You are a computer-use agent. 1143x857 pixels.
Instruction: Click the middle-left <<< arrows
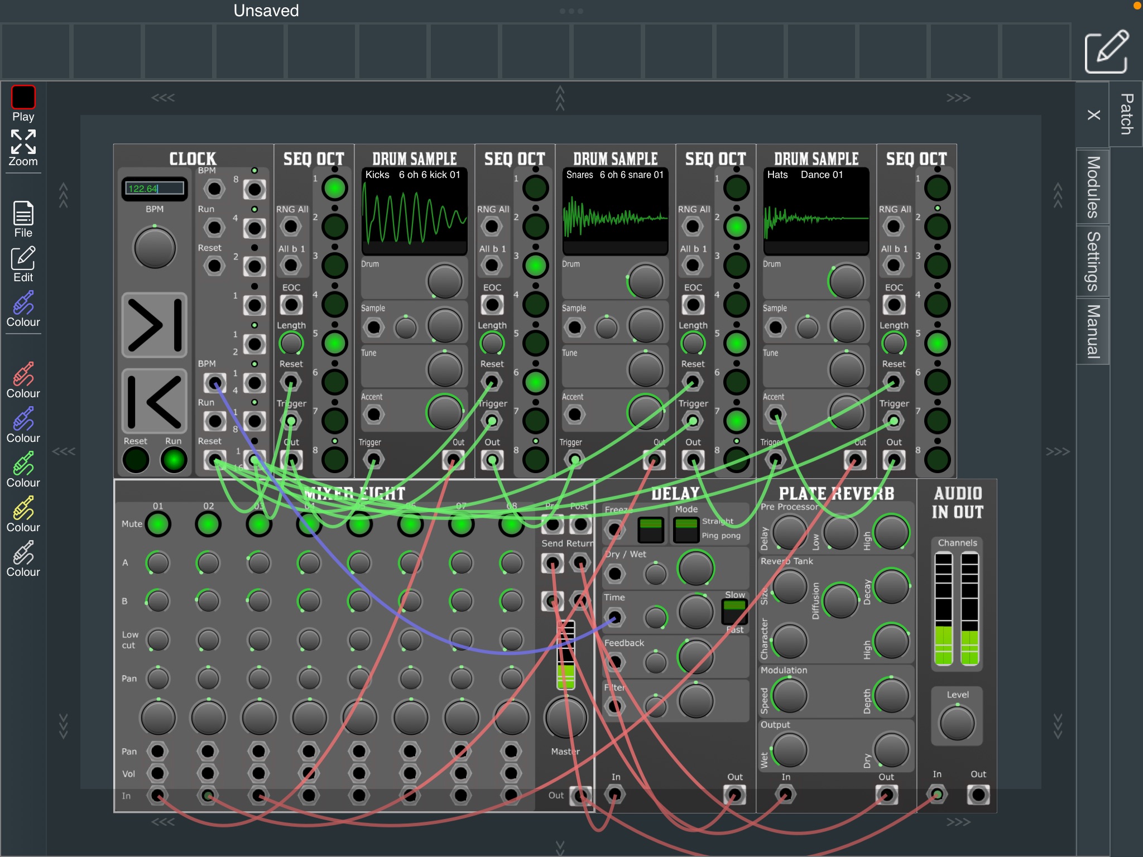point(64,451)
